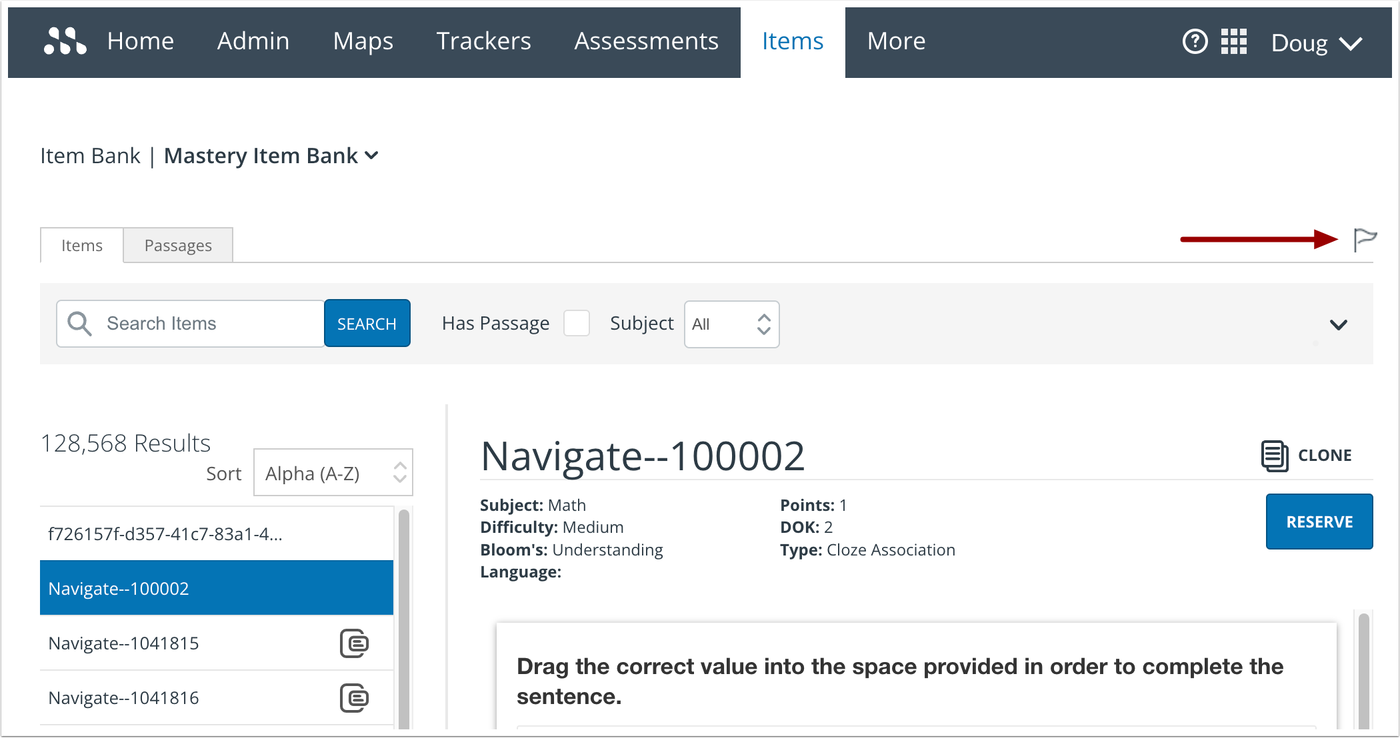Click passage icon beside Navigate--1041815

[x=354, y=643]
